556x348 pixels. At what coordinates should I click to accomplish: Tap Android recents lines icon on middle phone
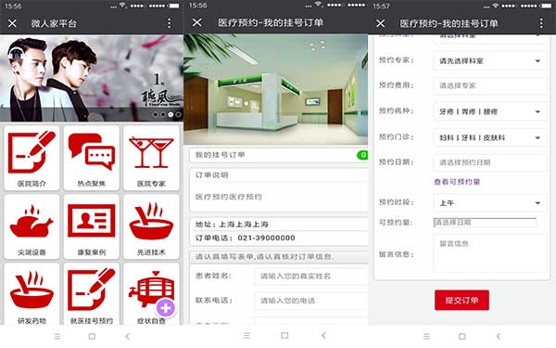coord(246,335)
